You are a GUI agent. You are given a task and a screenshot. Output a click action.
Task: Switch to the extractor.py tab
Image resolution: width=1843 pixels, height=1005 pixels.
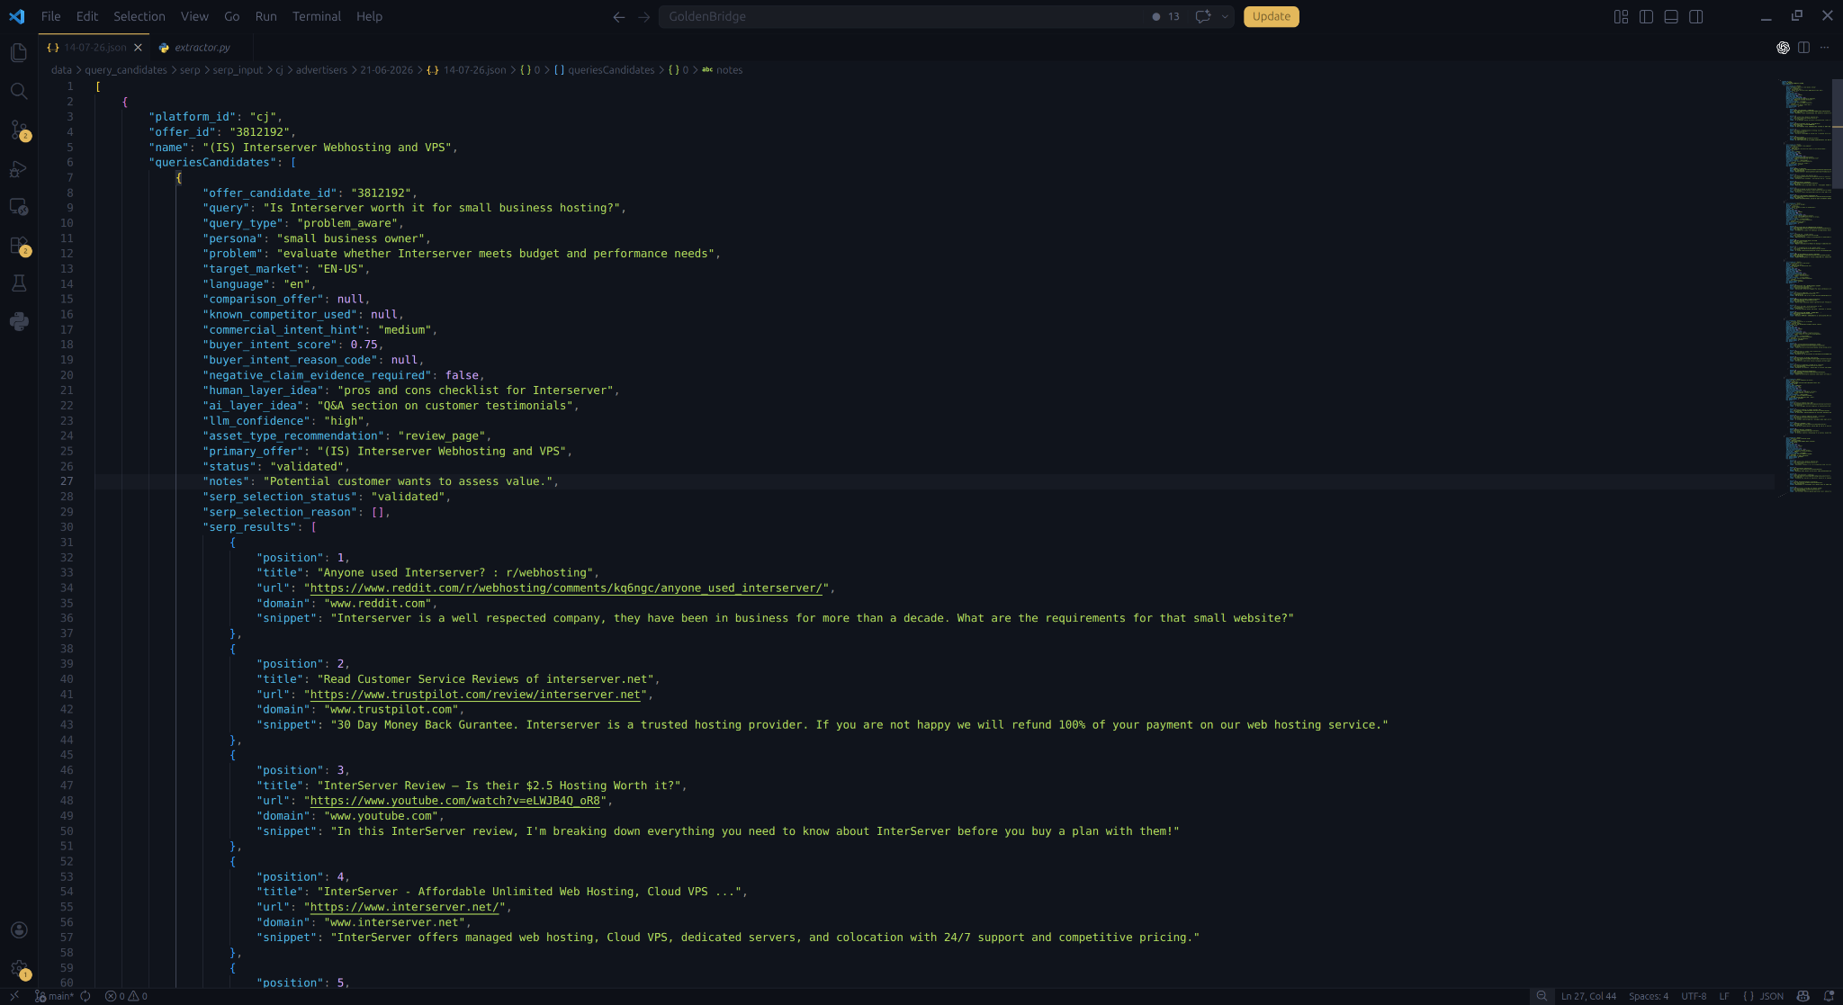(202, 48)
